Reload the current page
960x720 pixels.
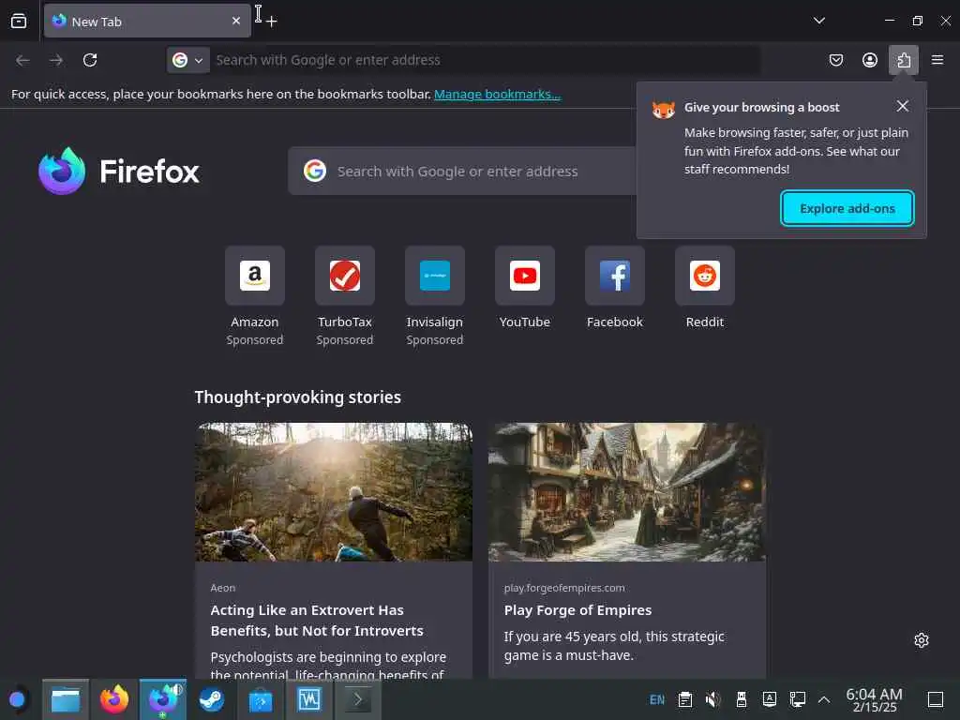point(90,60)
